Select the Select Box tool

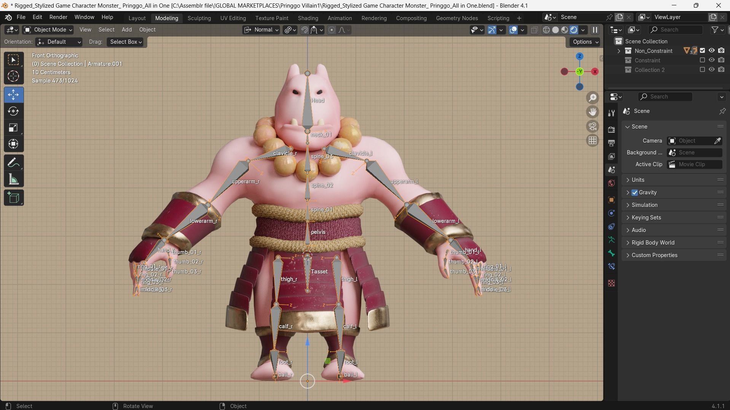click(x=14, y=60)
